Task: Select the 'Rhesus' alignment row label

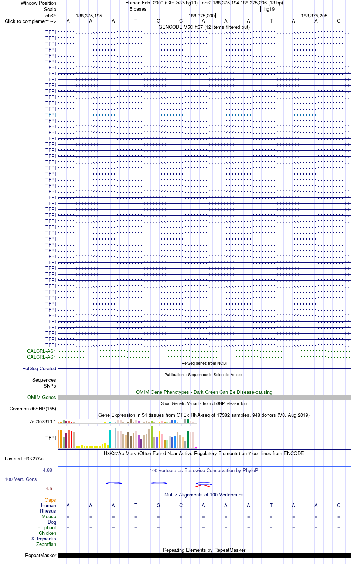Action: coord(48,511)
